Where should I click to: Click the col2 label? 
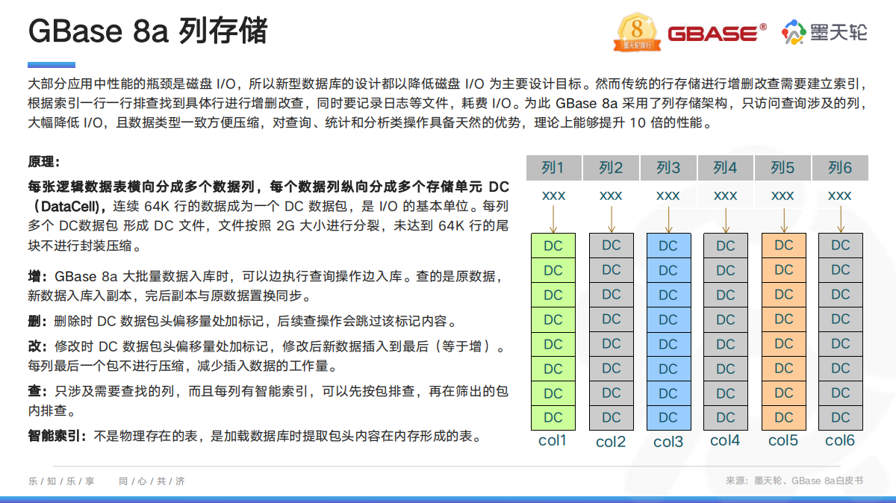(611, 442)
